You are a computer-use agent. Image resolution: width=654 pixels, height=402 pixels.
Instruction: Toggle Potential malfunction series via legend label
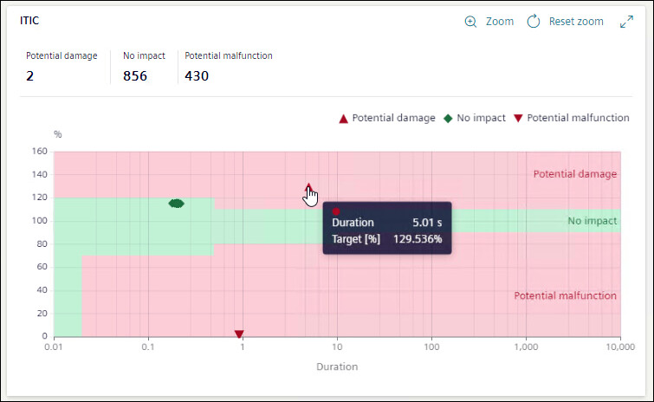click(x=578, y=118)
